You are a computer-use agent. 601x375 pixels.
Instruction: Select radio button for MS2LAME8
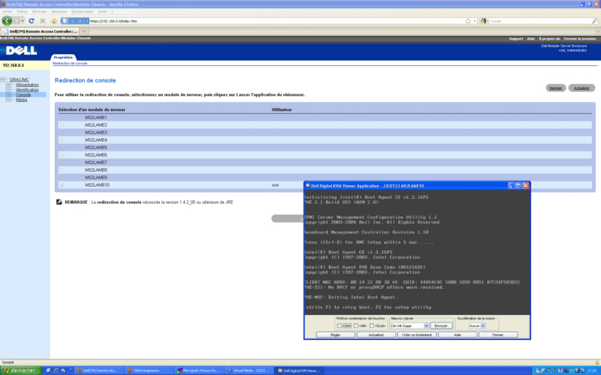pos(62,170)
